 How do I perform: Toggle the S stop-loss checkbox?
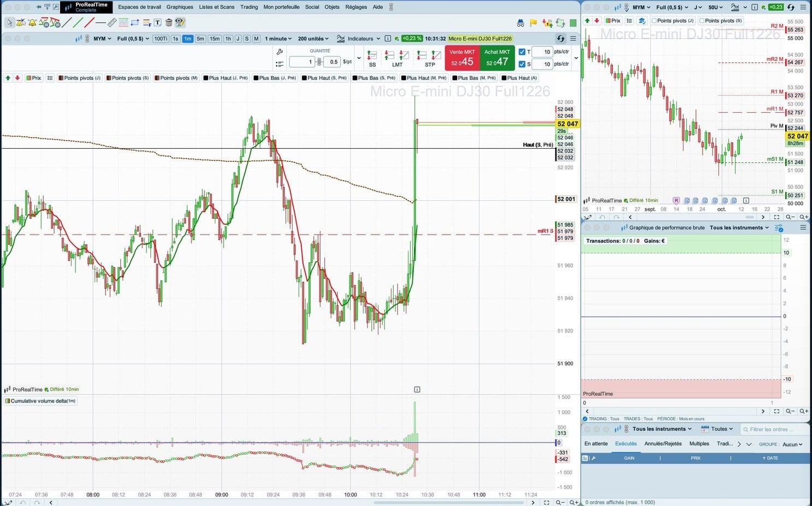tap(522, 64)
